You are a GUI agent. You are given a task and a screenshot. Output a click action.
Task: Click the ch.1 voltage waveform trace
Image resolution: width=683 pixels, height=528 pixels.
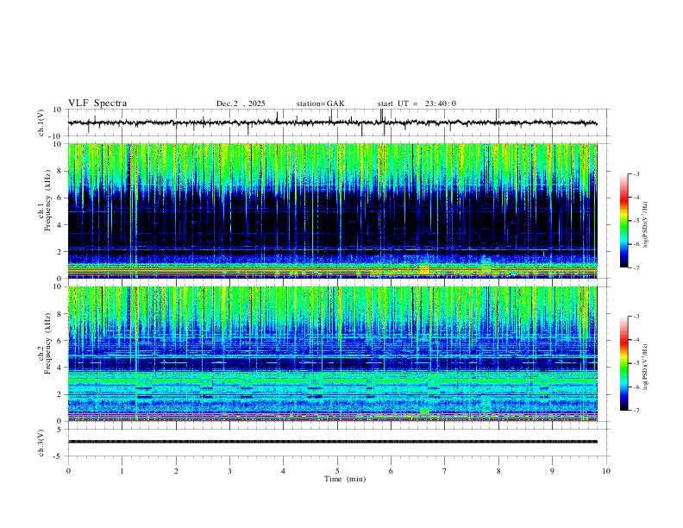pos(332,123)
